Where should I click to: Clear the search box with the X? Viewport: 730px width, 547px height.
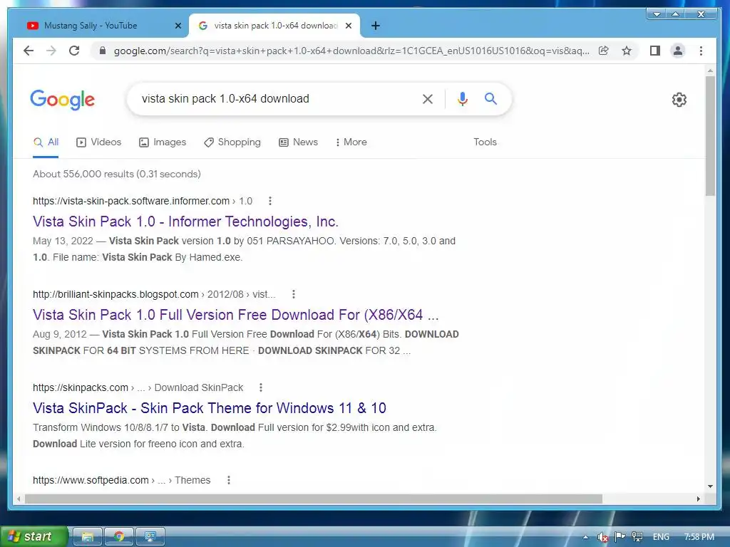pyautogui.click(x=428, y=98)
